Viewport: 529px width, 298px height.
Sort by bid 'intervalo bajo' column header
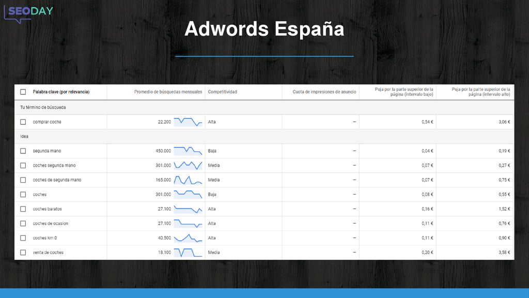click(x=404, y=92)
